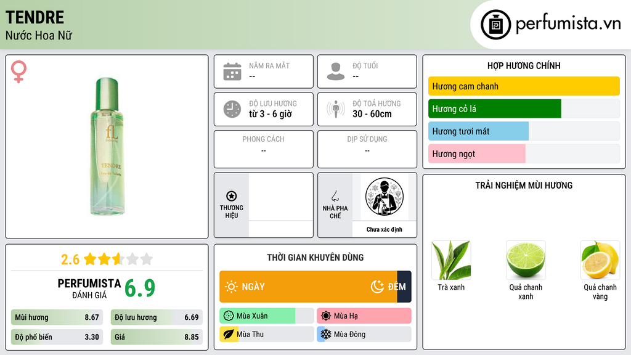Click the 2.6 star rating value
Viewport: 631px width, 355px height.
coord(70,259)
